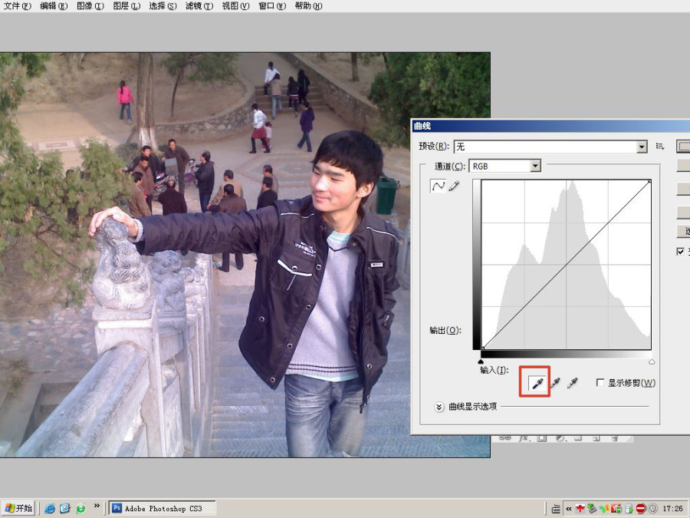Open the 预设(R) preset dropdown showing 无
Screen dimensions: 690x518
click(550, 147)
